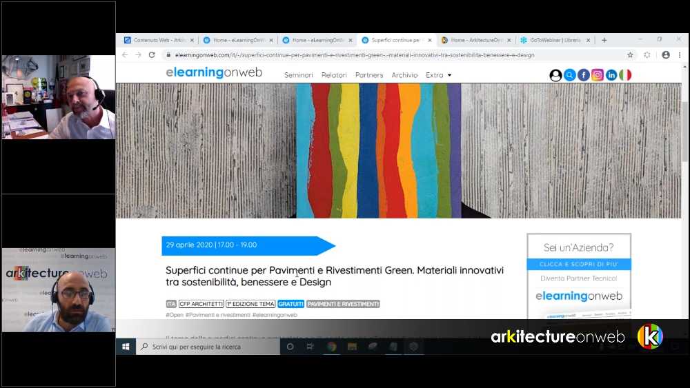
Task: Open Chrome from the taskbar
Action: point(331,347)
